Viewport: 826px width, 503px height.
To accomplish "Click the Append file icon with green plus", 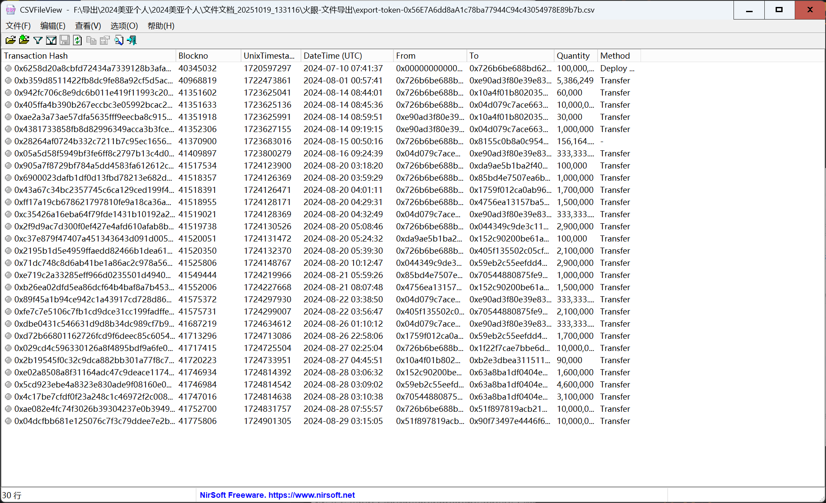I will [24, 40].
